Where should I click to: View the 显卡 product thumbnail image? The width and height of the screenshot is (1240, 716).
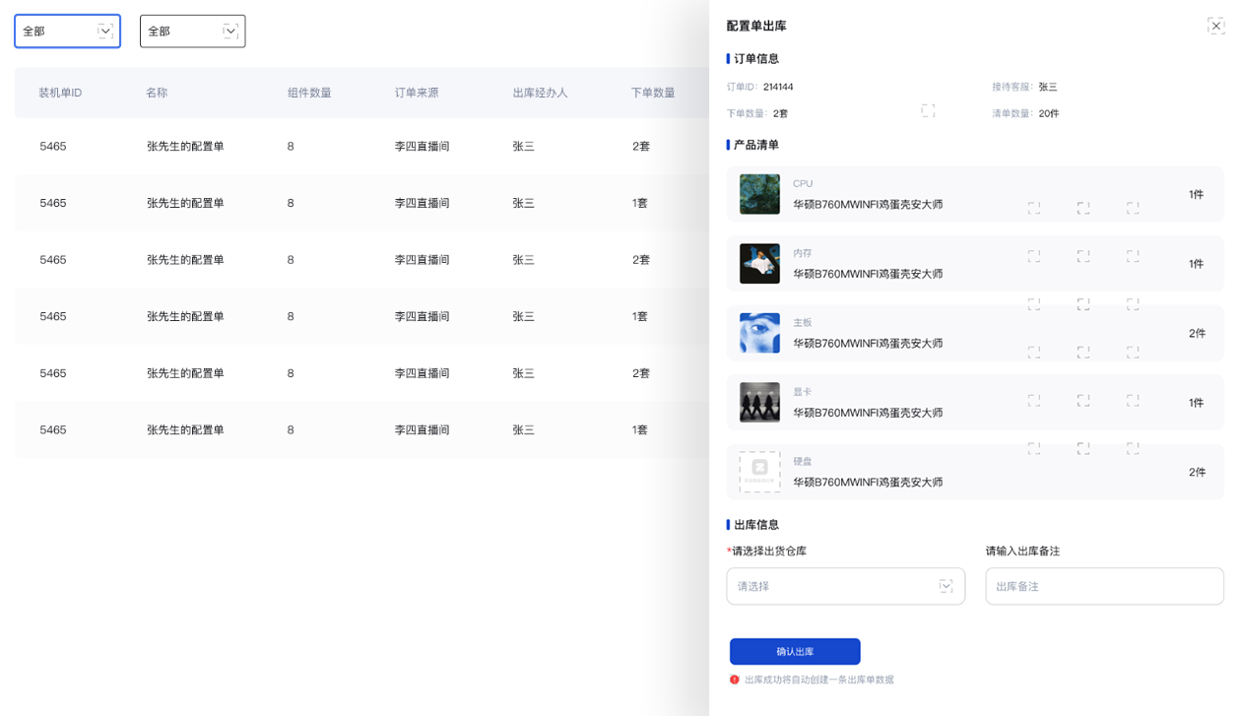759,403
